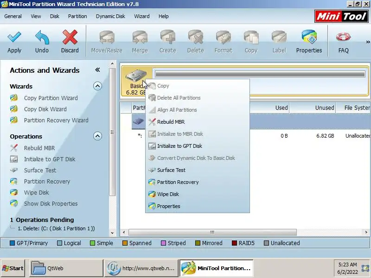Choose Surface Test in context menu

[198, 170]
